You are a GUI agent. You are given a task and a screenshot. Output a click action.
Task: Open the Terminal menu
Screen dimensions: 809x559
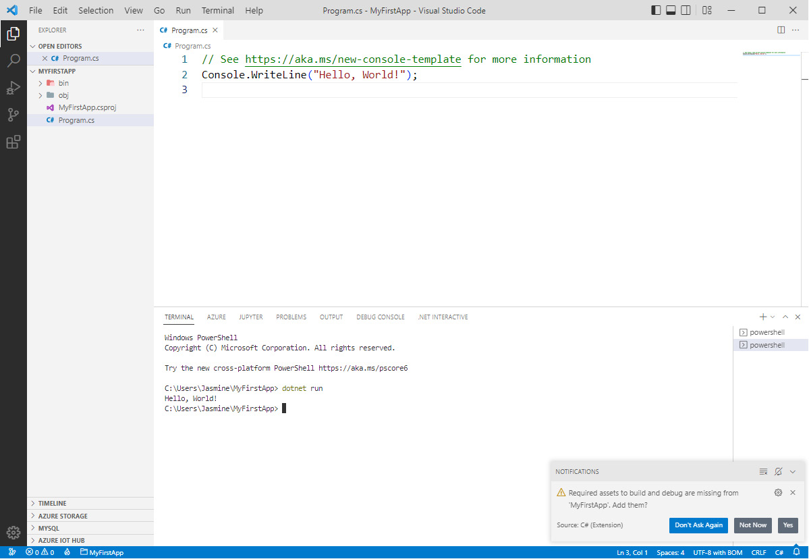tap(218, 10)
